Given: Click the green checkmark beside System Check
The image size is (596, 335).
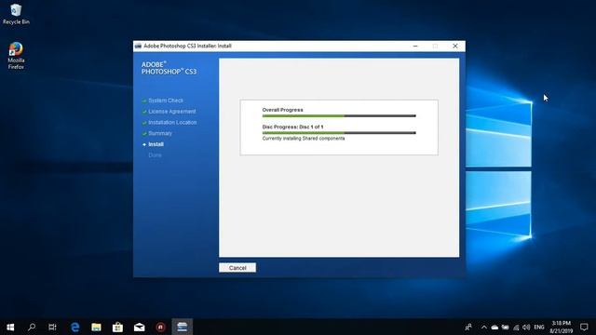Looking at the screenshot, I should click(144, 101).
